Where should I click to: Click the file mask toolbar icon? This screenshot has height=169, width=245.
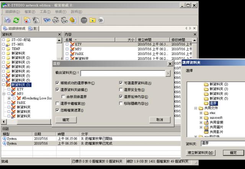[x=73, y=20]
